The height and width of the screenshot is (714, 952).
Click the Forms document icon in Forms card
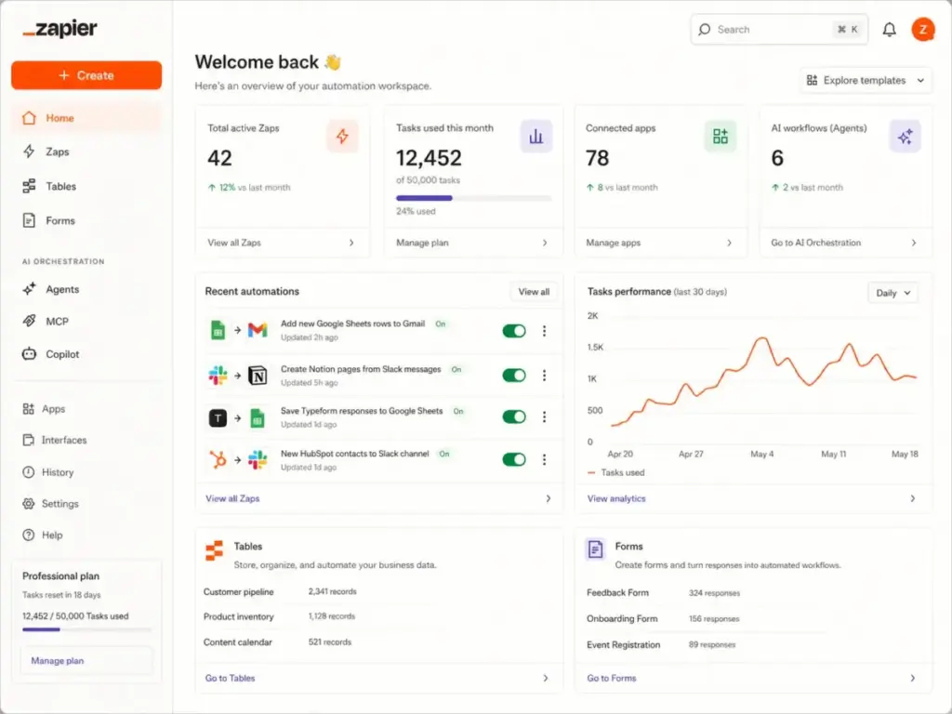(596, 549)
